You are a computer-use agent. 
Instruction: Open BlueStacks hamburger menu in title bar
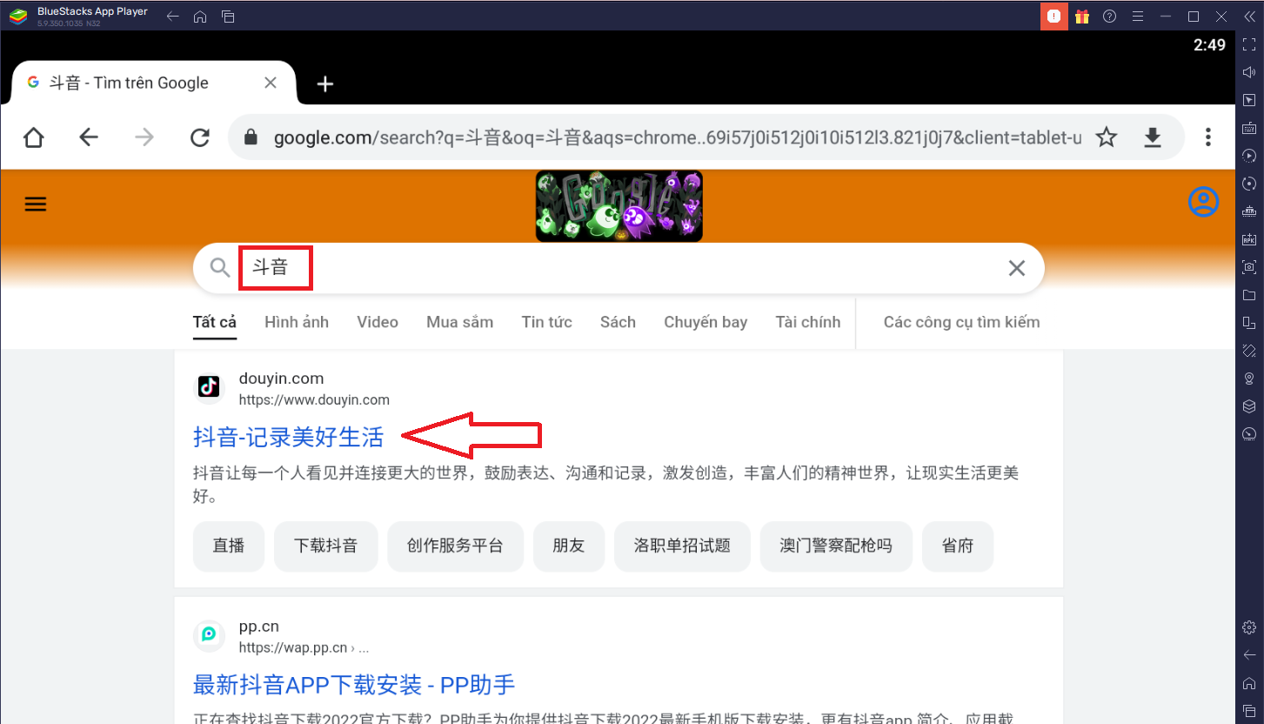pyautogui.click(x=1137, y=16)
